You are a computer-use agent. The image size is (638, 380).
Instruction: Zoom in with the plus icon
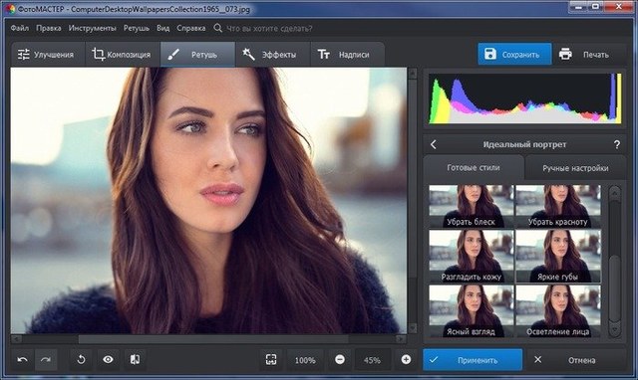[x=406, y=360]
